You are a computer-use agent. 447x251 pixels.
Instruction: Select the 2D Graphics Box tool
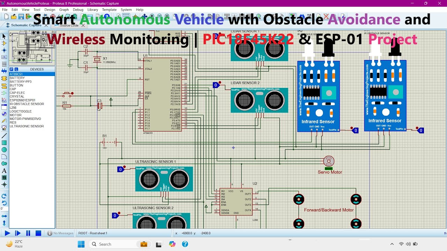point(4,143)
